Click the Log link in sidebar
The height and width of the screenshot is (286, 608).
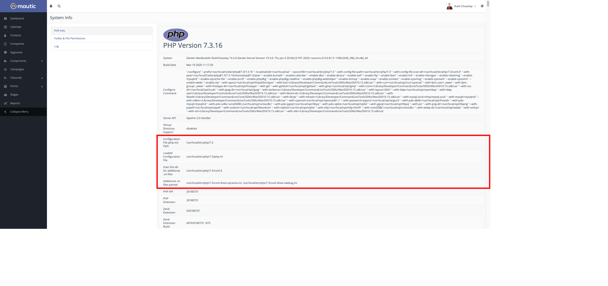click(56, 46)
